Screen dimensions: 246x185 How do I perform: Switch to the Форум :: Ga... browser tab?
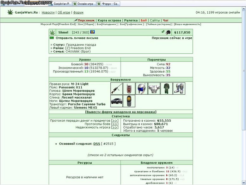coord(108,4)
